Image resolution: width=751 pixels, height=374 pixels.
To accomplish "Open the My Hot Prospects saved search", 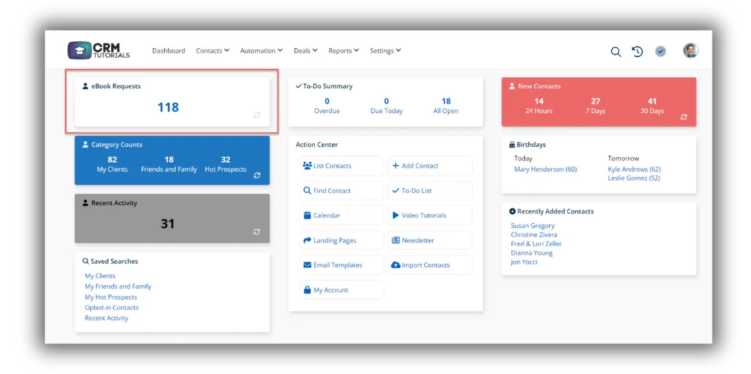I will pos(111,297).
